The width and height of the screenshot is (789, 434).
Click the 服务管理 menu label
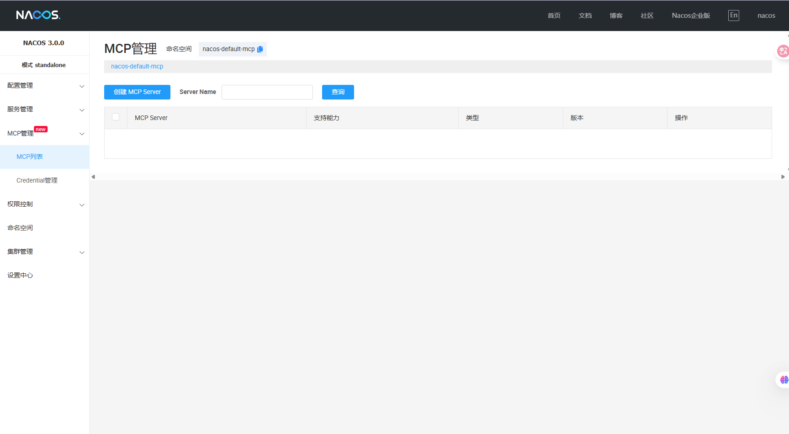(20, 110)
